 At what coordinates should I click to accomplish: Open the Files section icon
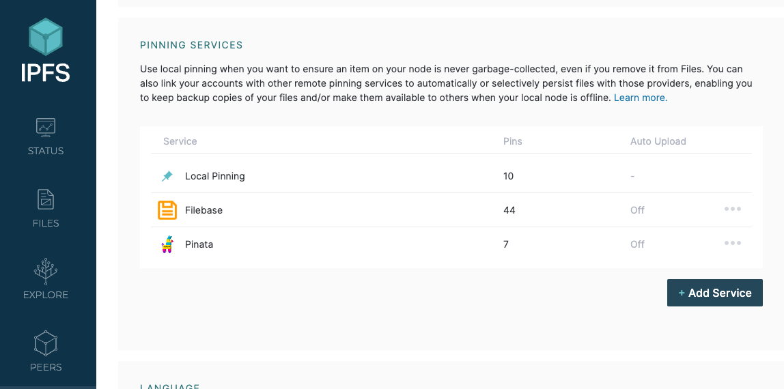46,199
